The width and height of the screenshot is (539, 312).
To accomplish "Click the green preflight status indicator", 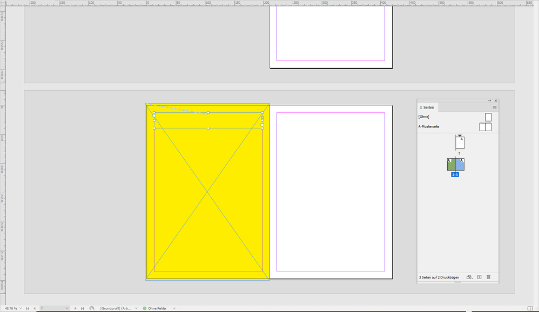I will 145,309.
